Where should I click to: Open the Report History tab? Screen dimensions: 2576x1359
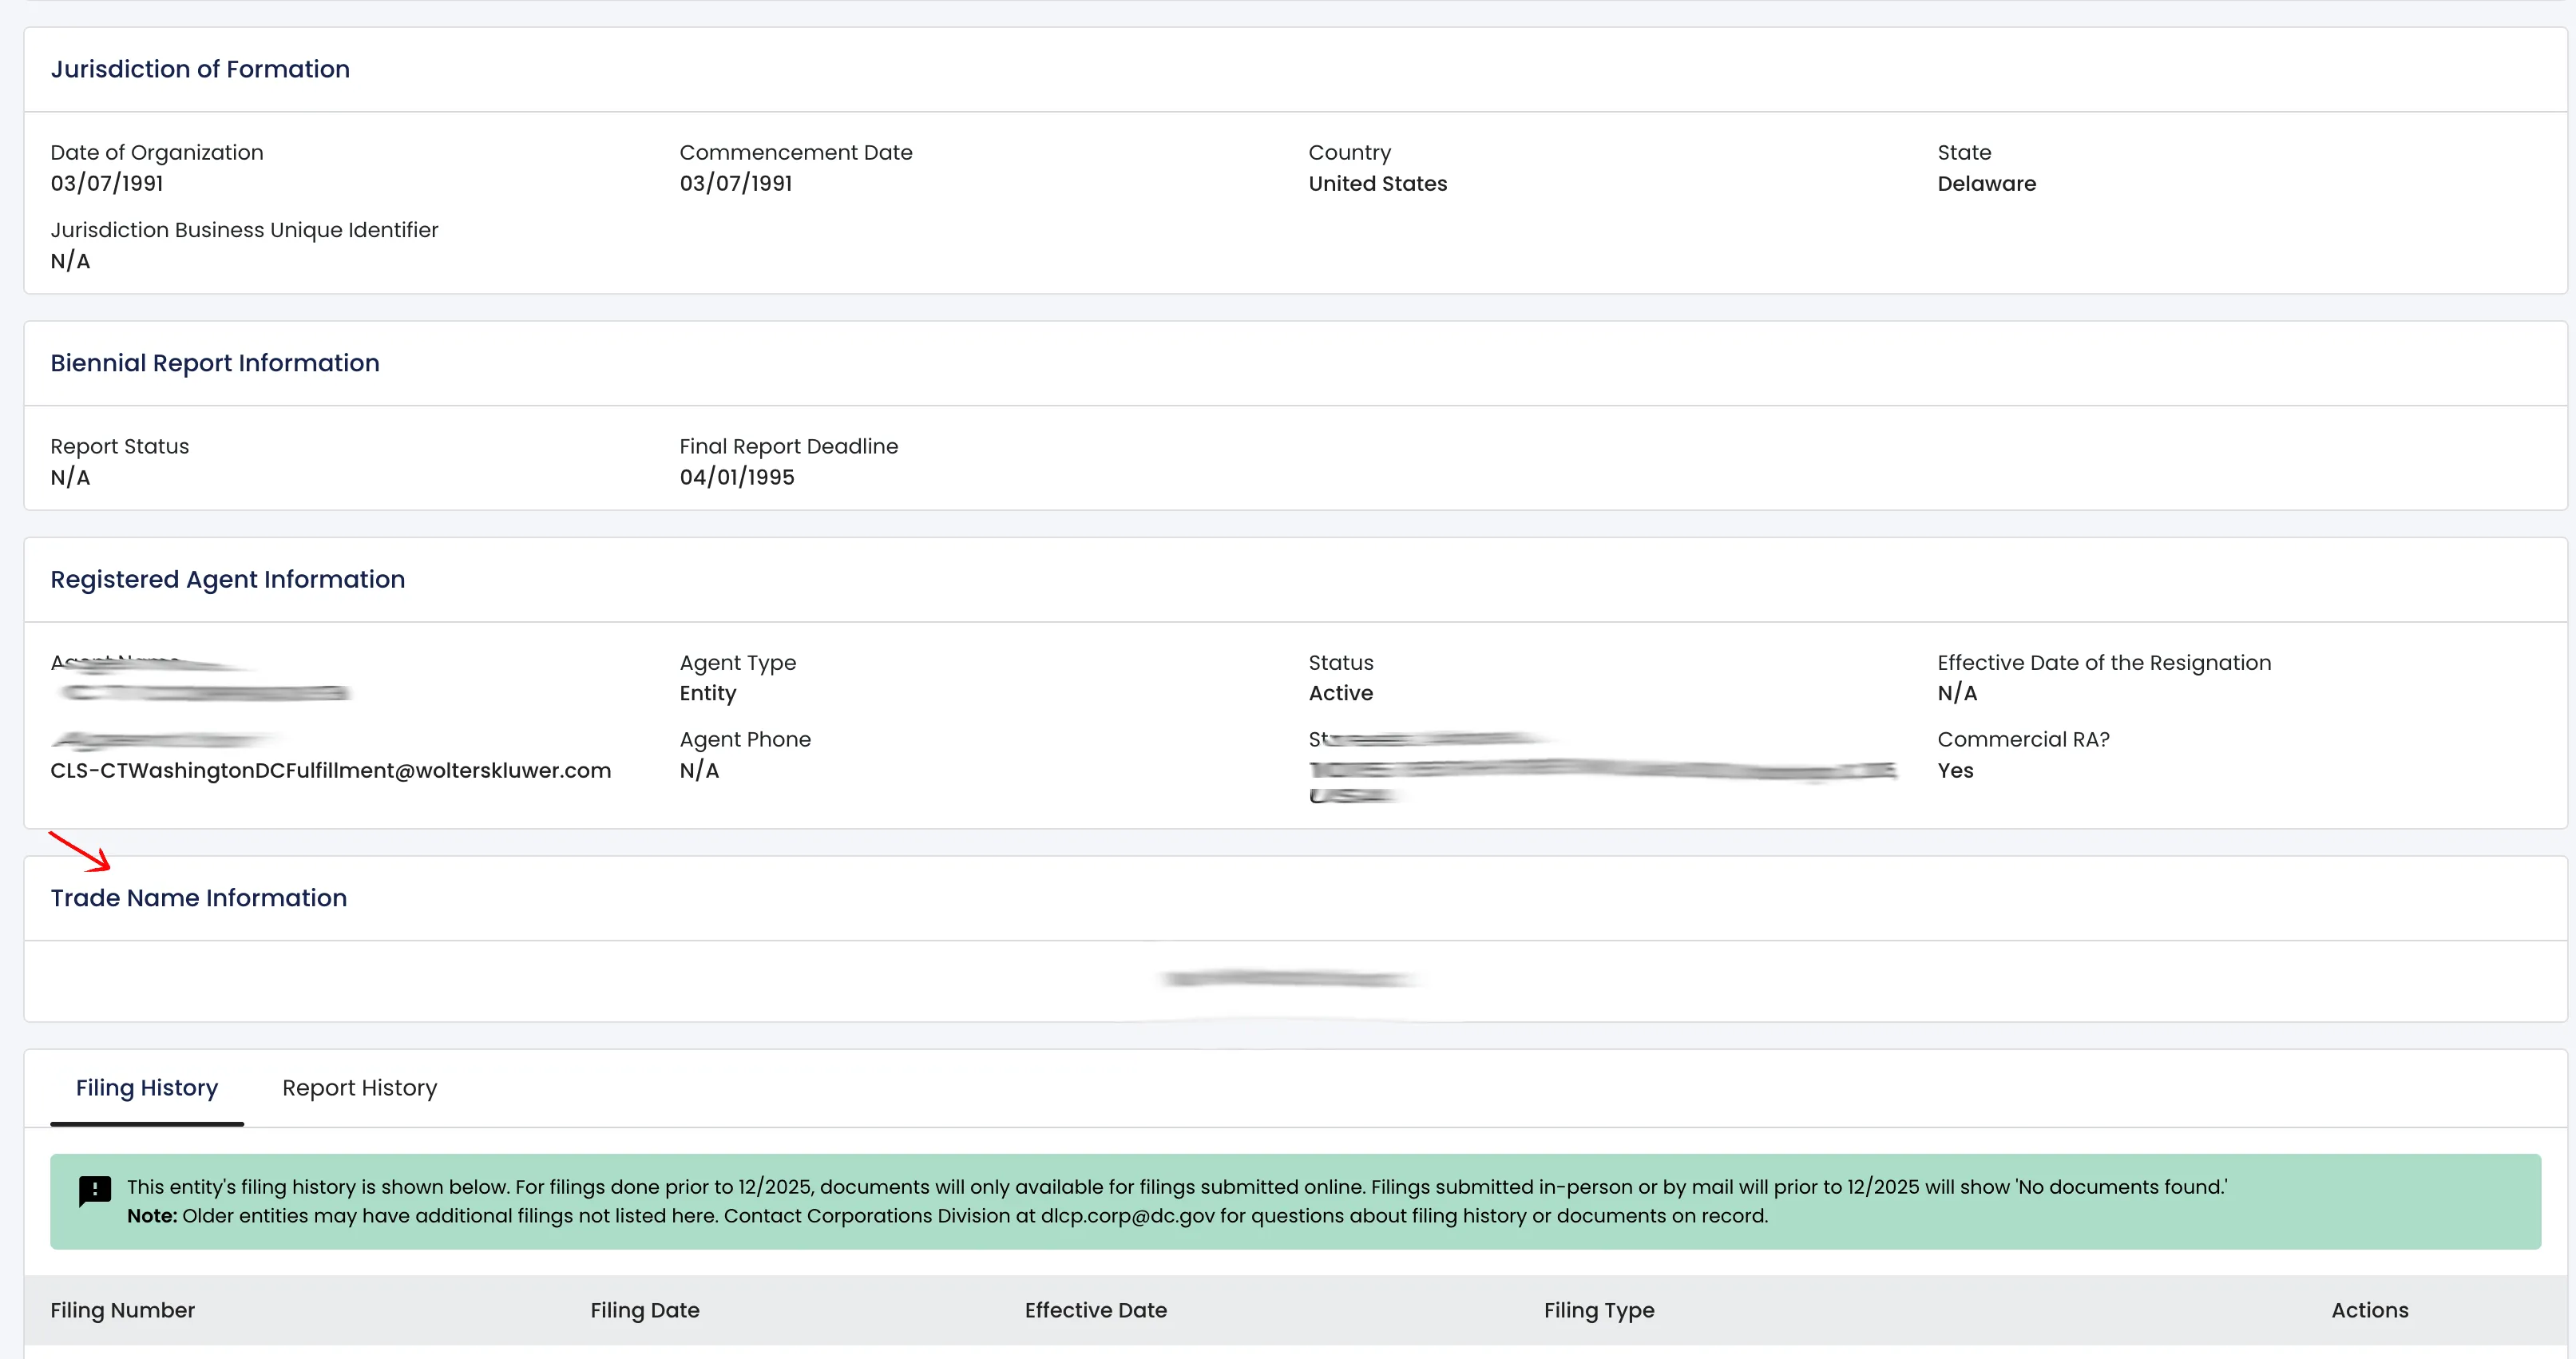pos(360,1088)
